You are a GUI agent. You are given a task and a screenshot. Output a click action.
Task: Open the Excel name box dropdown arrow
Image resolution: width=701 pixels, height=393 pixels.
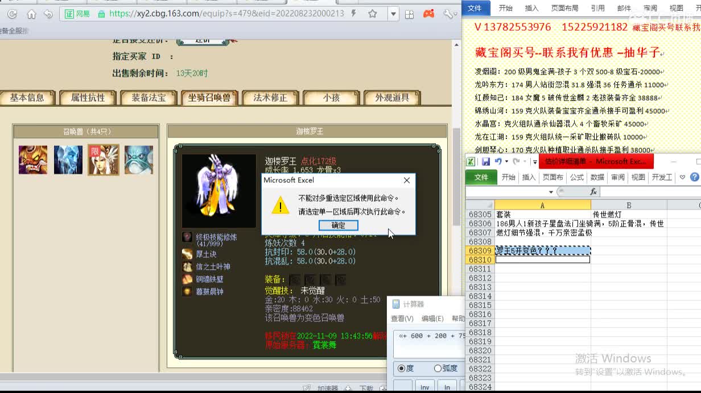click(550, 192)
